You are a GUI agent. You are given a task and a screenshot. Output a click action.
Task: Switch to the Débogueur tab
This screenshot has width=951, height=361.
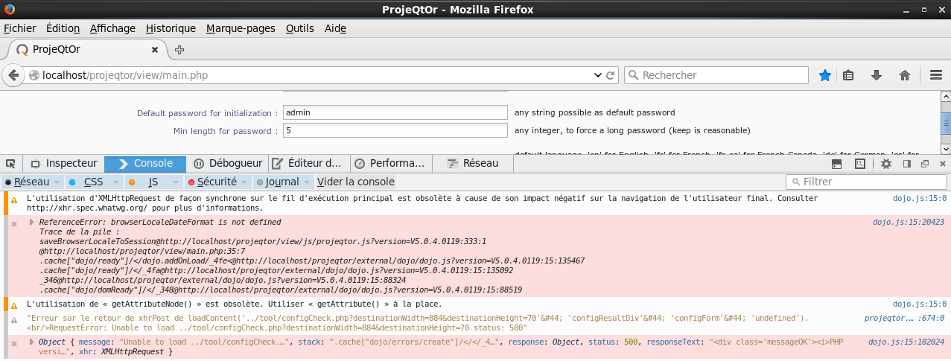(x=229, y=164)
